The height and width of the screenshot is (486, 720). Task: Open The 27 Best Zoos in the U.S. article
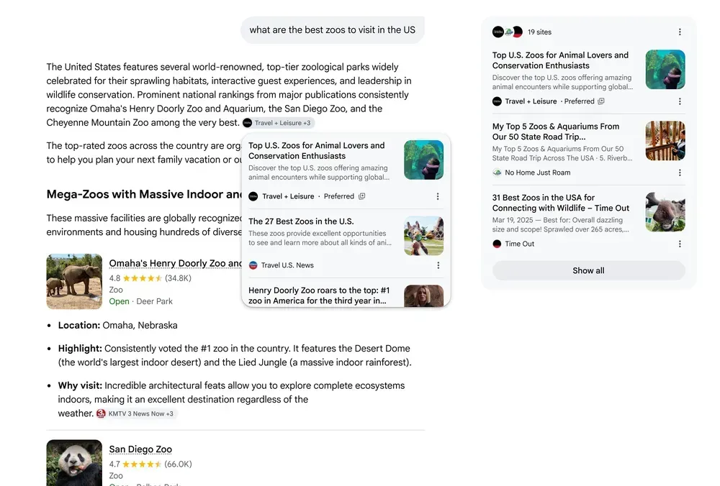tap(301, 221)
